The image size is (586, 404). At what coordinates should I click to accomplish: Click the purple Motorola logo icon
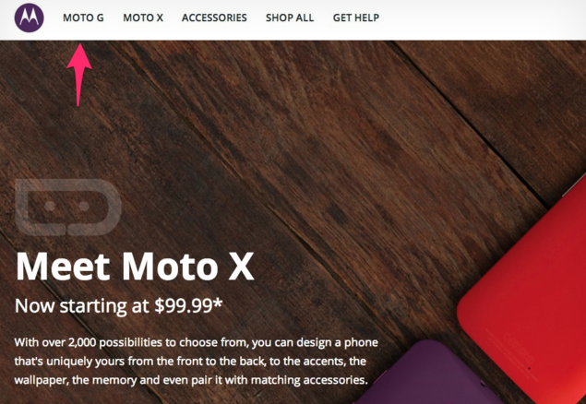tap(30, 18)
